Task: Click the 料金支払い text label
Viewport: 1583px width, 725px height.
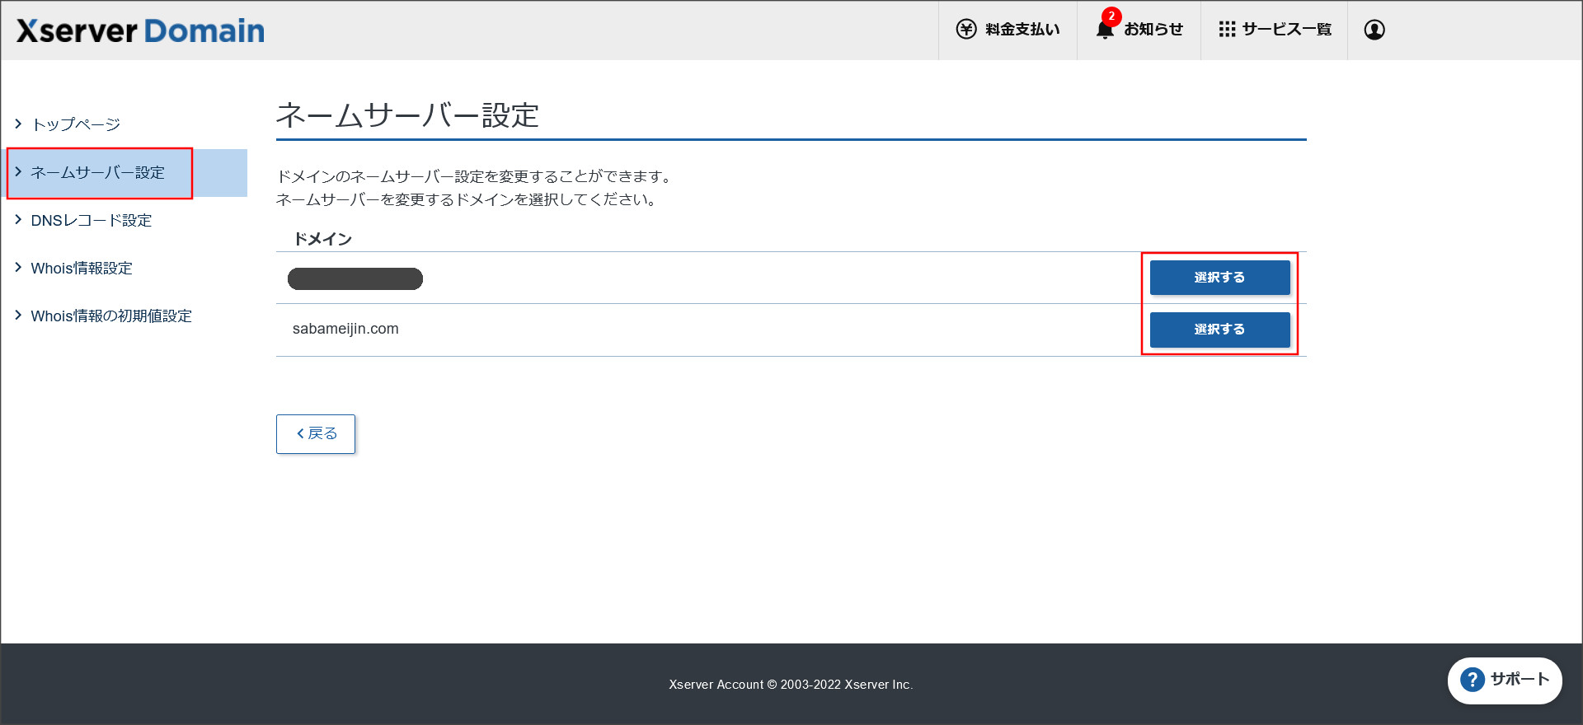Action: coord(1022,30)
